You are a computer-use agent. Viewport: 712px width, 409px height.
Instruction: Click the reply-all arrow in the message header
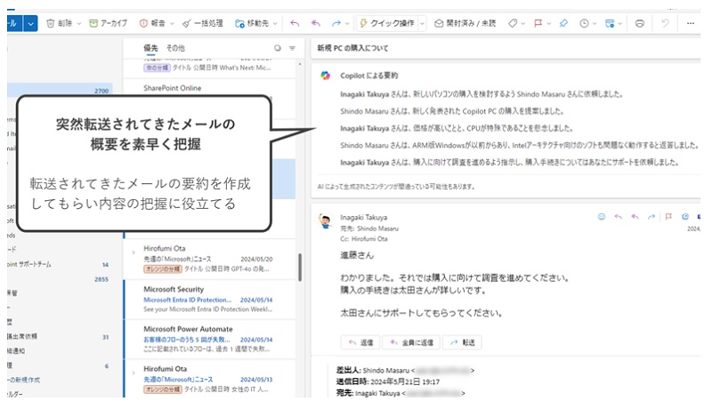[635, 217]
